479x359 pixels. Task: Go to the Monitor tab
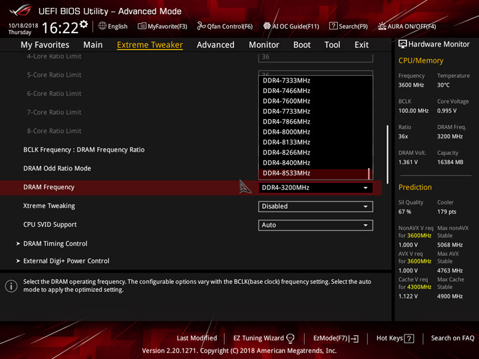pyautogui.click(x=264, y=45)
